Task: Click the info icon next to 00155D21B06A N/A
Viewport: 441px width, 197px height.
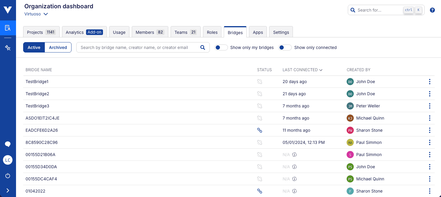Action: (x=294, y=155)
